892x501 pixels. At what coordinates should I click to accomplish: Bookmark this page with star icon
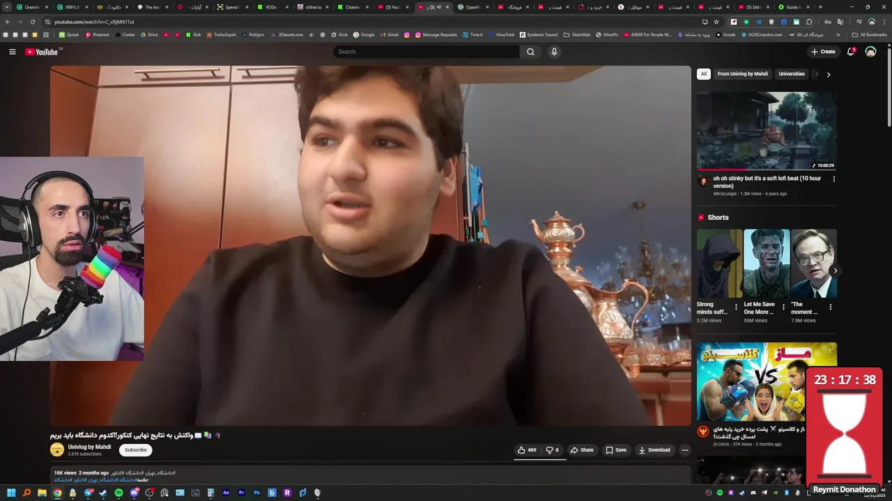(716, 22)
